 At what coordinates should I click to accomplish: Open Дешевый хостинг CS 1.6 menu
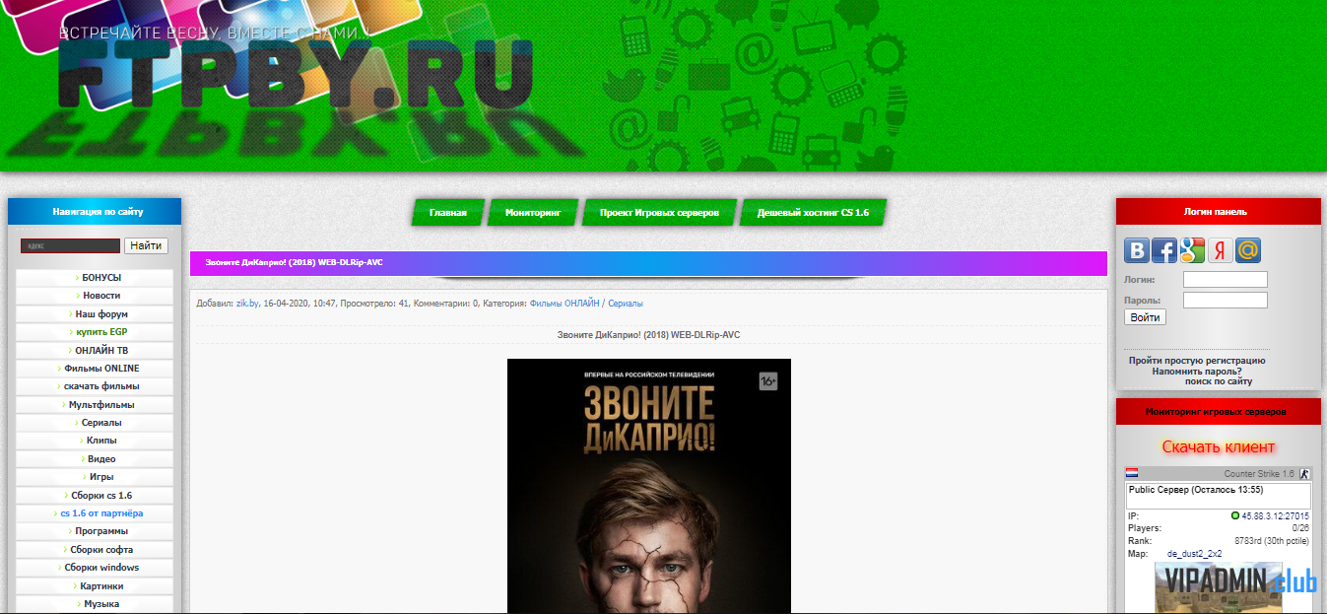pyautogui.click(x=813, y=212)
